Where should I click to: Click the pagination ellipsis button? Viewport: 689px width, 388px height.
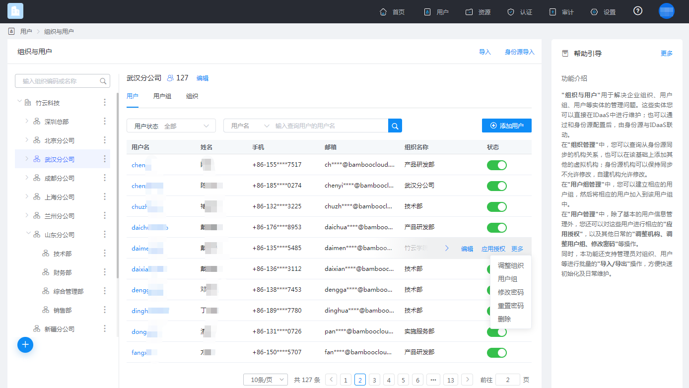click(x=433, y=380)
